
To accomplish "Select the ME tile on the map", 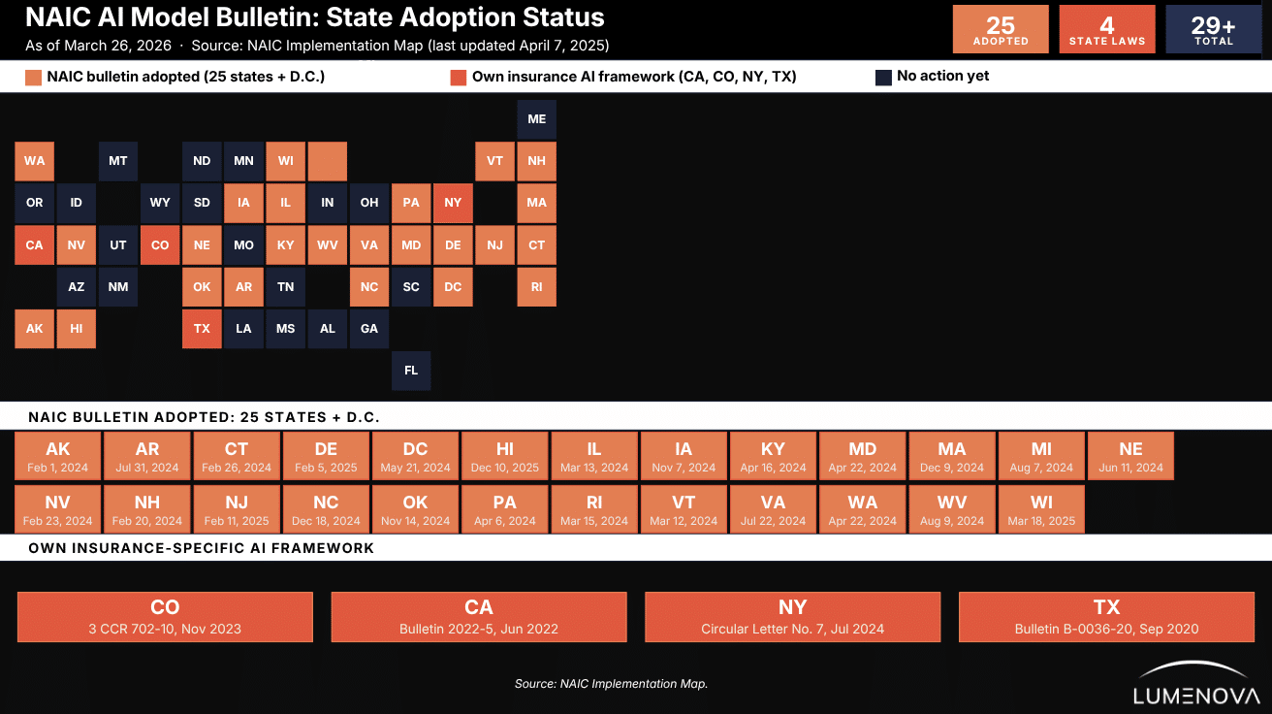I will click(537, 119).
